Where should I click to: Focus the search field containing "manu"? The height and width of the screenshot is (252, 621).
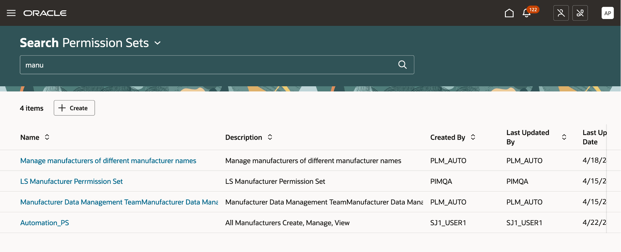point(207,65)
